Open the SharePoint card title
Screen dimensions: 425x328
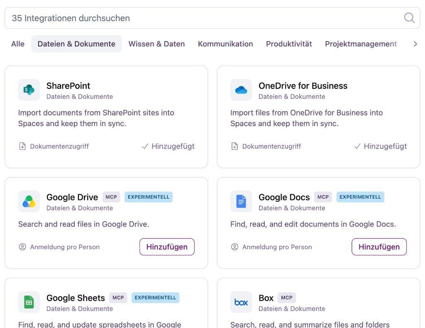(68, 86)
